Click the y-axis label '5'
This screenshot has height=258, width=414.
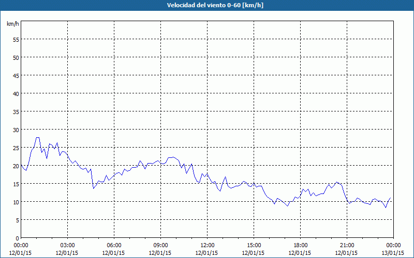point(18,220)
